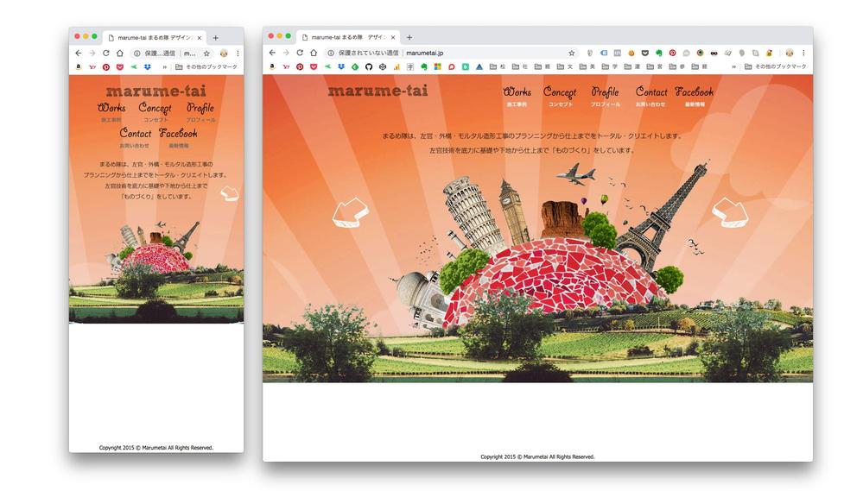The width and height of the screenshot is (863, 491).
Task: Click Home icon in the wide browser window
Action: (314, 53)
